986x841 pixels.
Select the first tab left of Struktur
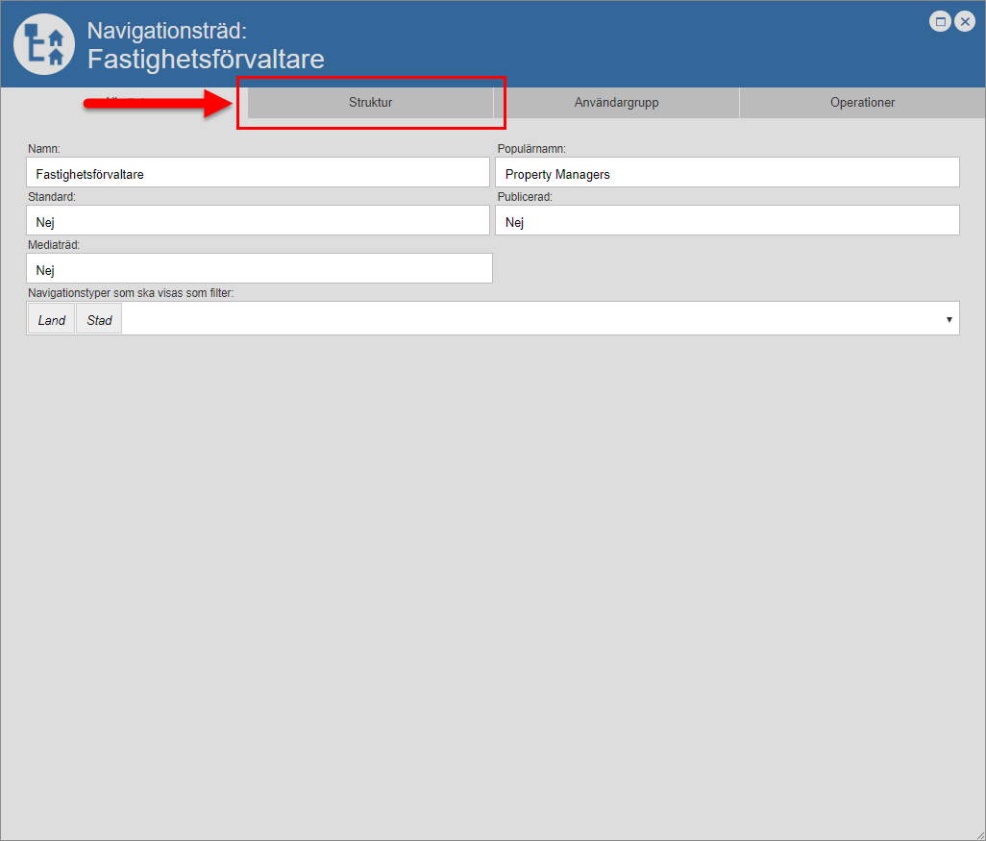(x=124, y=103)
